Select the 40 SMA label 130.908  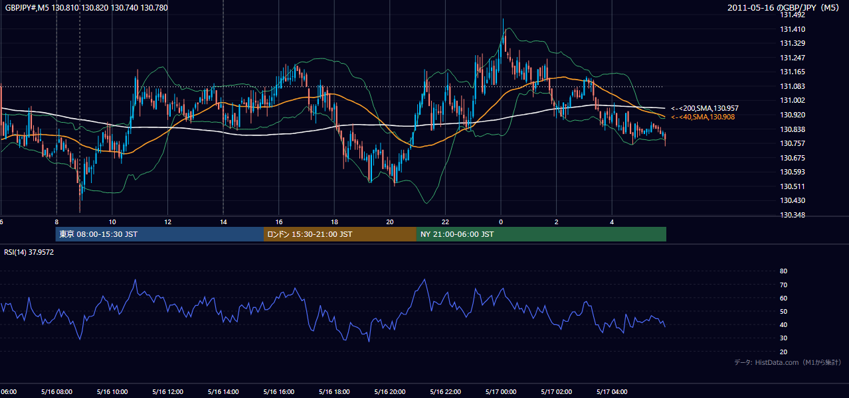coord(703,117)
